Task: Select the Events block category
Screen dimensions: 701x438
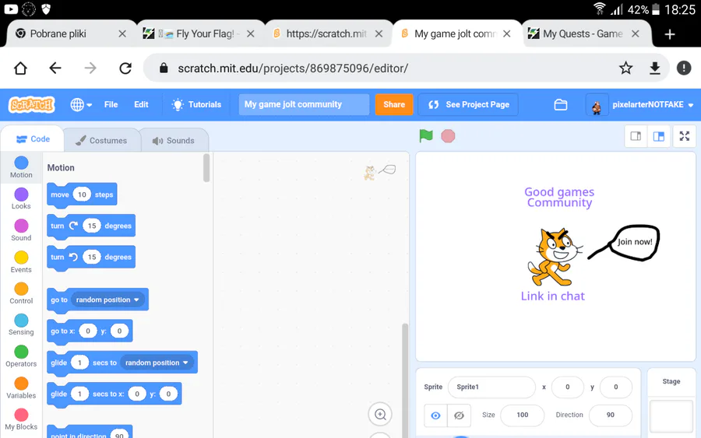Action: 21,262
